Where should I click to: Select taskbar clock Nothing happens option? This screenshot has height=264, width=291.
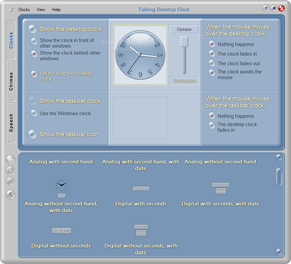tap(212, 116)
